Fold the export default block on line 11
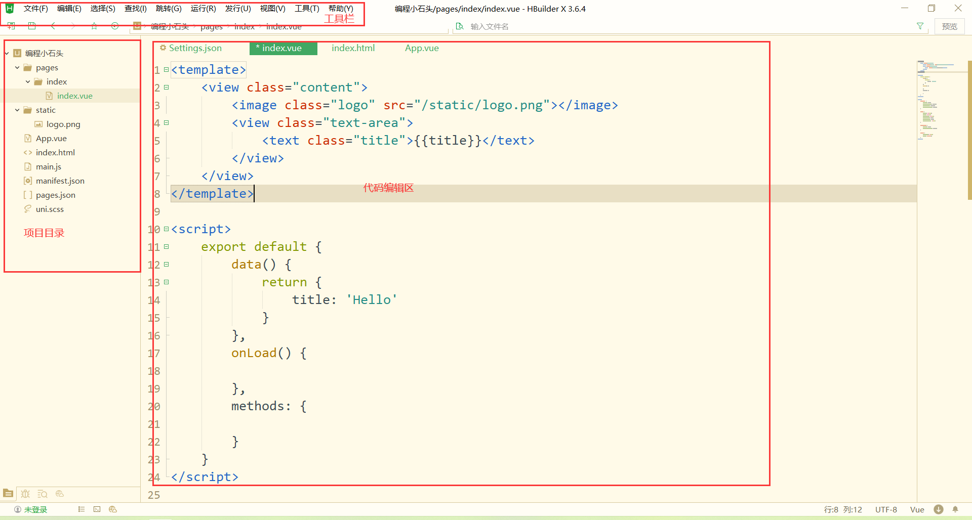This screenshot has width=972, height=520. point(166,247)
